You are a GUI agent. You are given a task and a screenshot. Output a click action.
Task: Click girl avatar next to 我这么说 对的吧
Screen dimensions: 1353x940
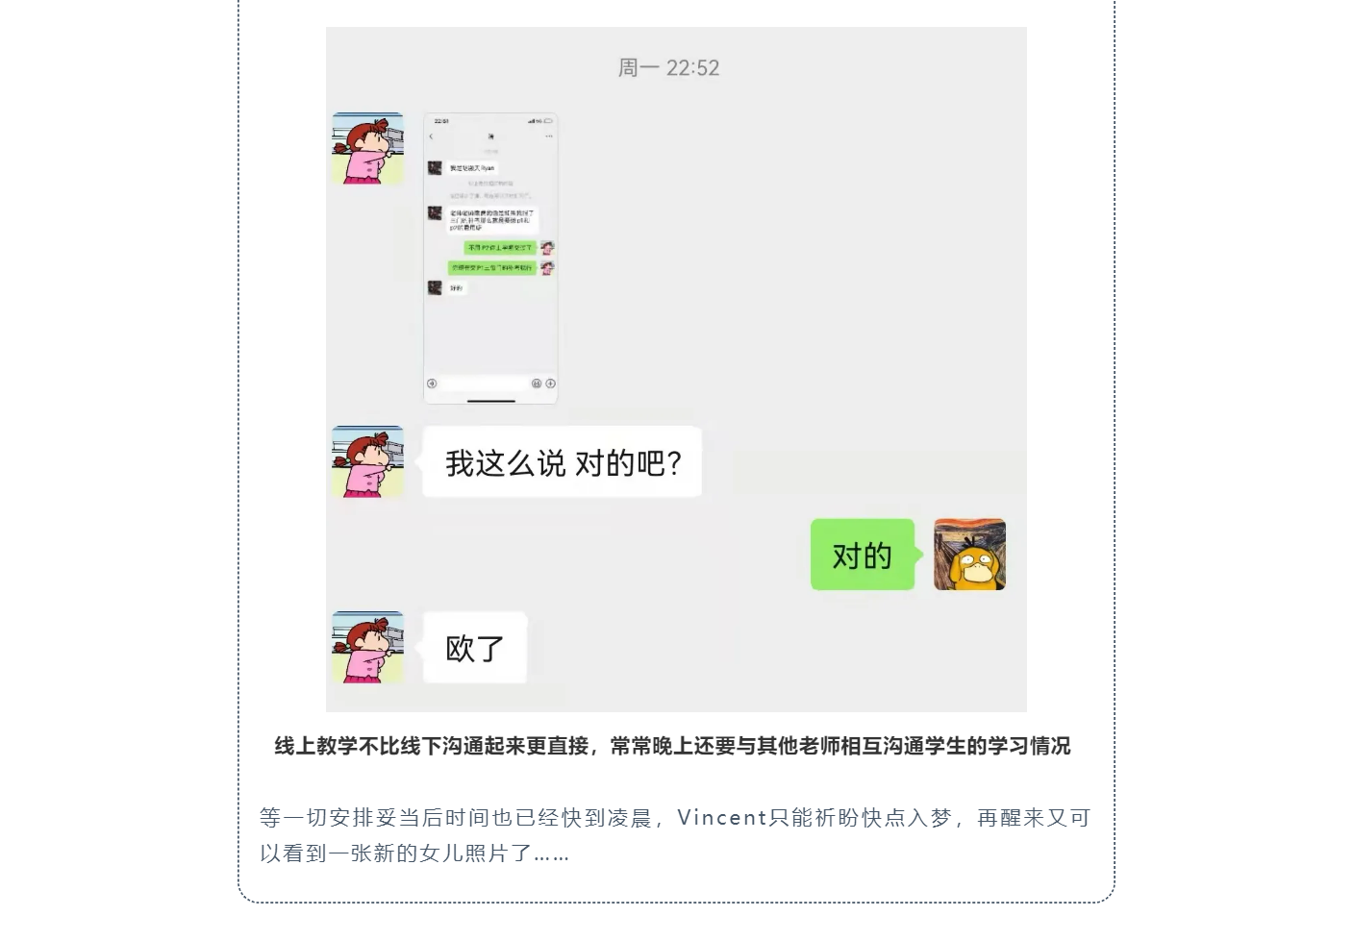pos(367,461)
